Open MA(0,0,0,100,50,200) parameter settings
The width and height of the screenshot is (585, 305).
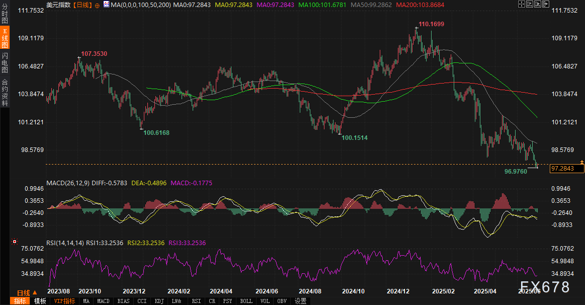(141, 5)
